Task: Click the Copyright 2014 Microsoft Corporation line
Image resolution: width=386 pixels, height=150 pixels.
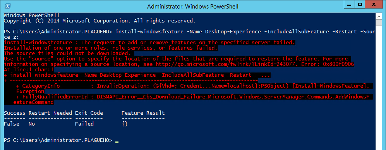Action: 100,21
